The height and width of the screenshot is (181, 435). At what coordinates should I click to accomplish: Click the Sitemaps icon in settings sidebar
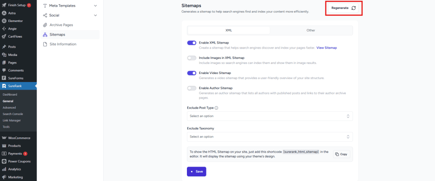click(45, 35)
